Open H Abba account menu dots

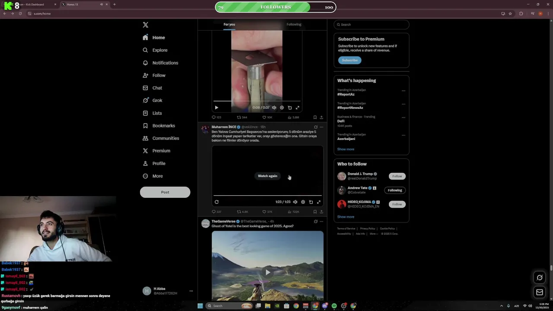pos(191,291)
